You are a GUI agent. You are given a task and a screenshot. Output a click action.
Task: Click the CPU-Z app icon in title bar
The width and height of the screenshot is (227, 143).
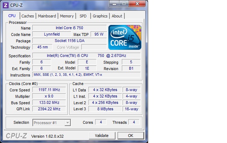[5, 5]
